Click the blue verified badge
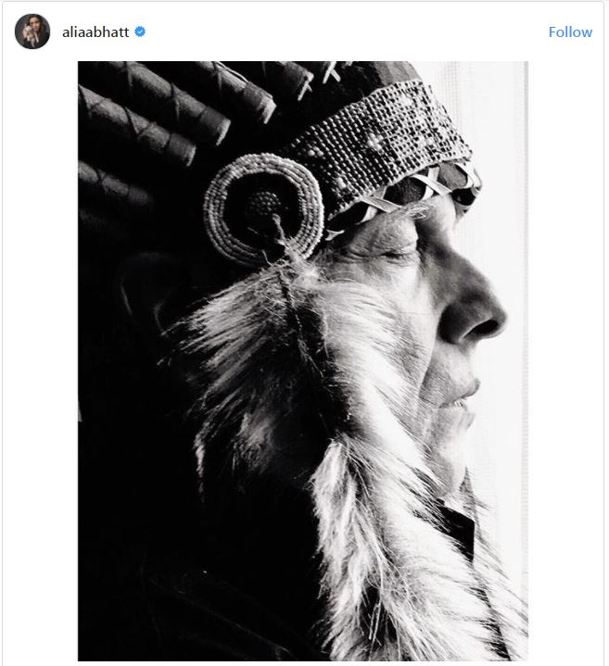The width and height of the screenshot is (609, 666). pos(140,31)
